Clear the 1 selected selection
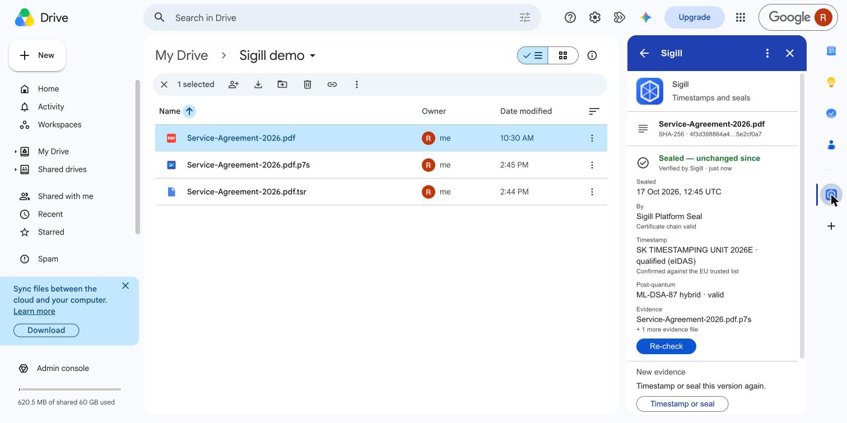847x423 pixels. [164, 84]
